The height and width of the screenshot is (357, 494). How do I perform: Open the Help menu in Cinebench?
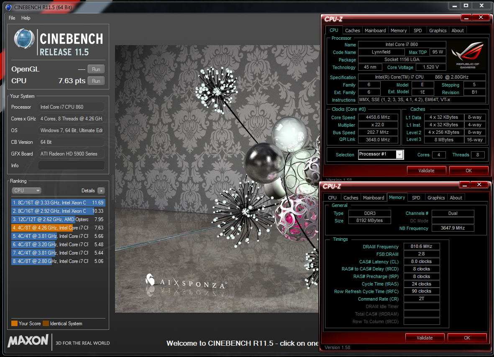(26, 18)
